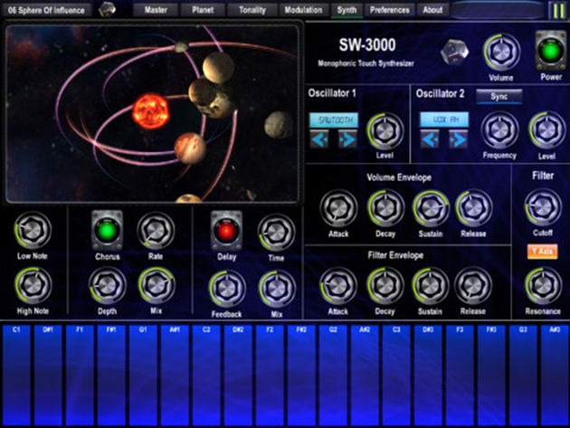570x428 pixels.
Task: Click the Volume Envelope Attack knob
Action: (338, 208)
